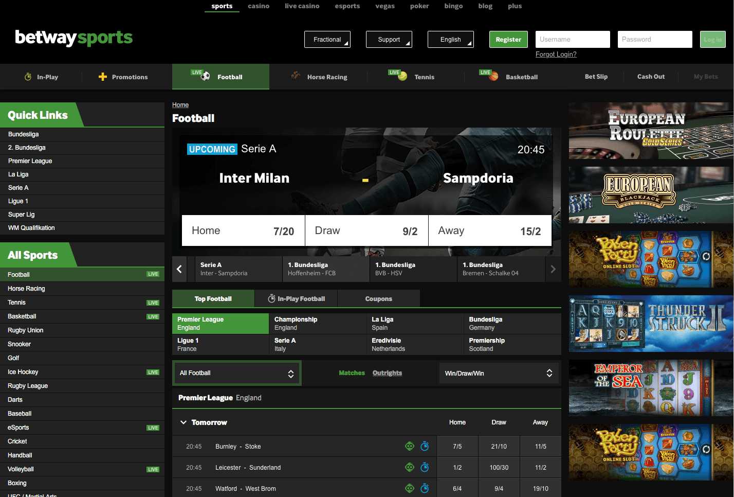Pick the 19/10 away odds for West Brom
The width and height of the screenshot is (734, 497).
click(541, 488)
